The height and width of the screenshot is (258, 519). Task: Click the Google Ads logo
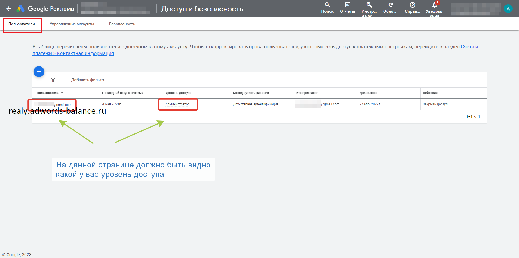point(21,9)
